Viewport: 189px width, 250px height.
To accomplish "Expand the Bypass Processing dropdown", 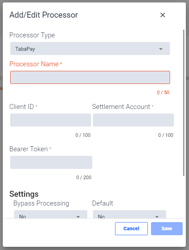I will (x=51, y=214).
